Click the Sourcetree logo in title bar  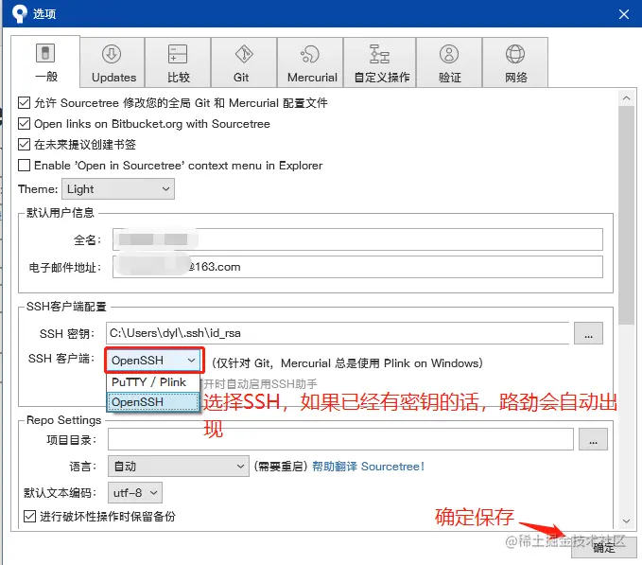(19, 13)
